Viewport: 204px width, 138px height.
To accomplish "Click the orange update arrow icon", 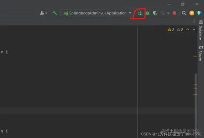I will coord(192,13).
